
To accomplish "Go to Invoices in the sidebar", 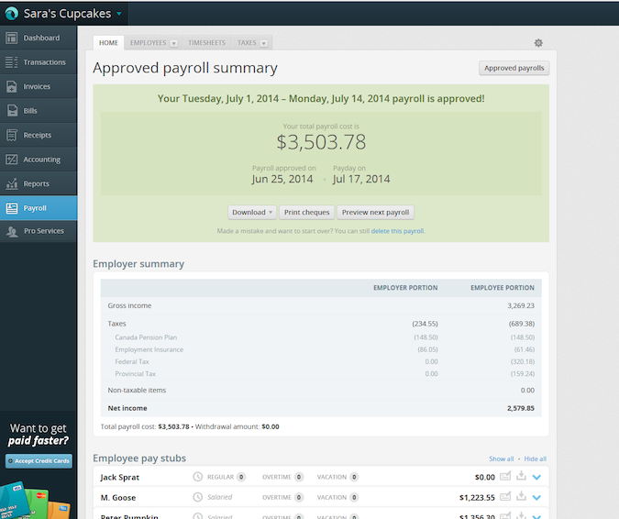I will pyautogui.click(x=37, y=87).
